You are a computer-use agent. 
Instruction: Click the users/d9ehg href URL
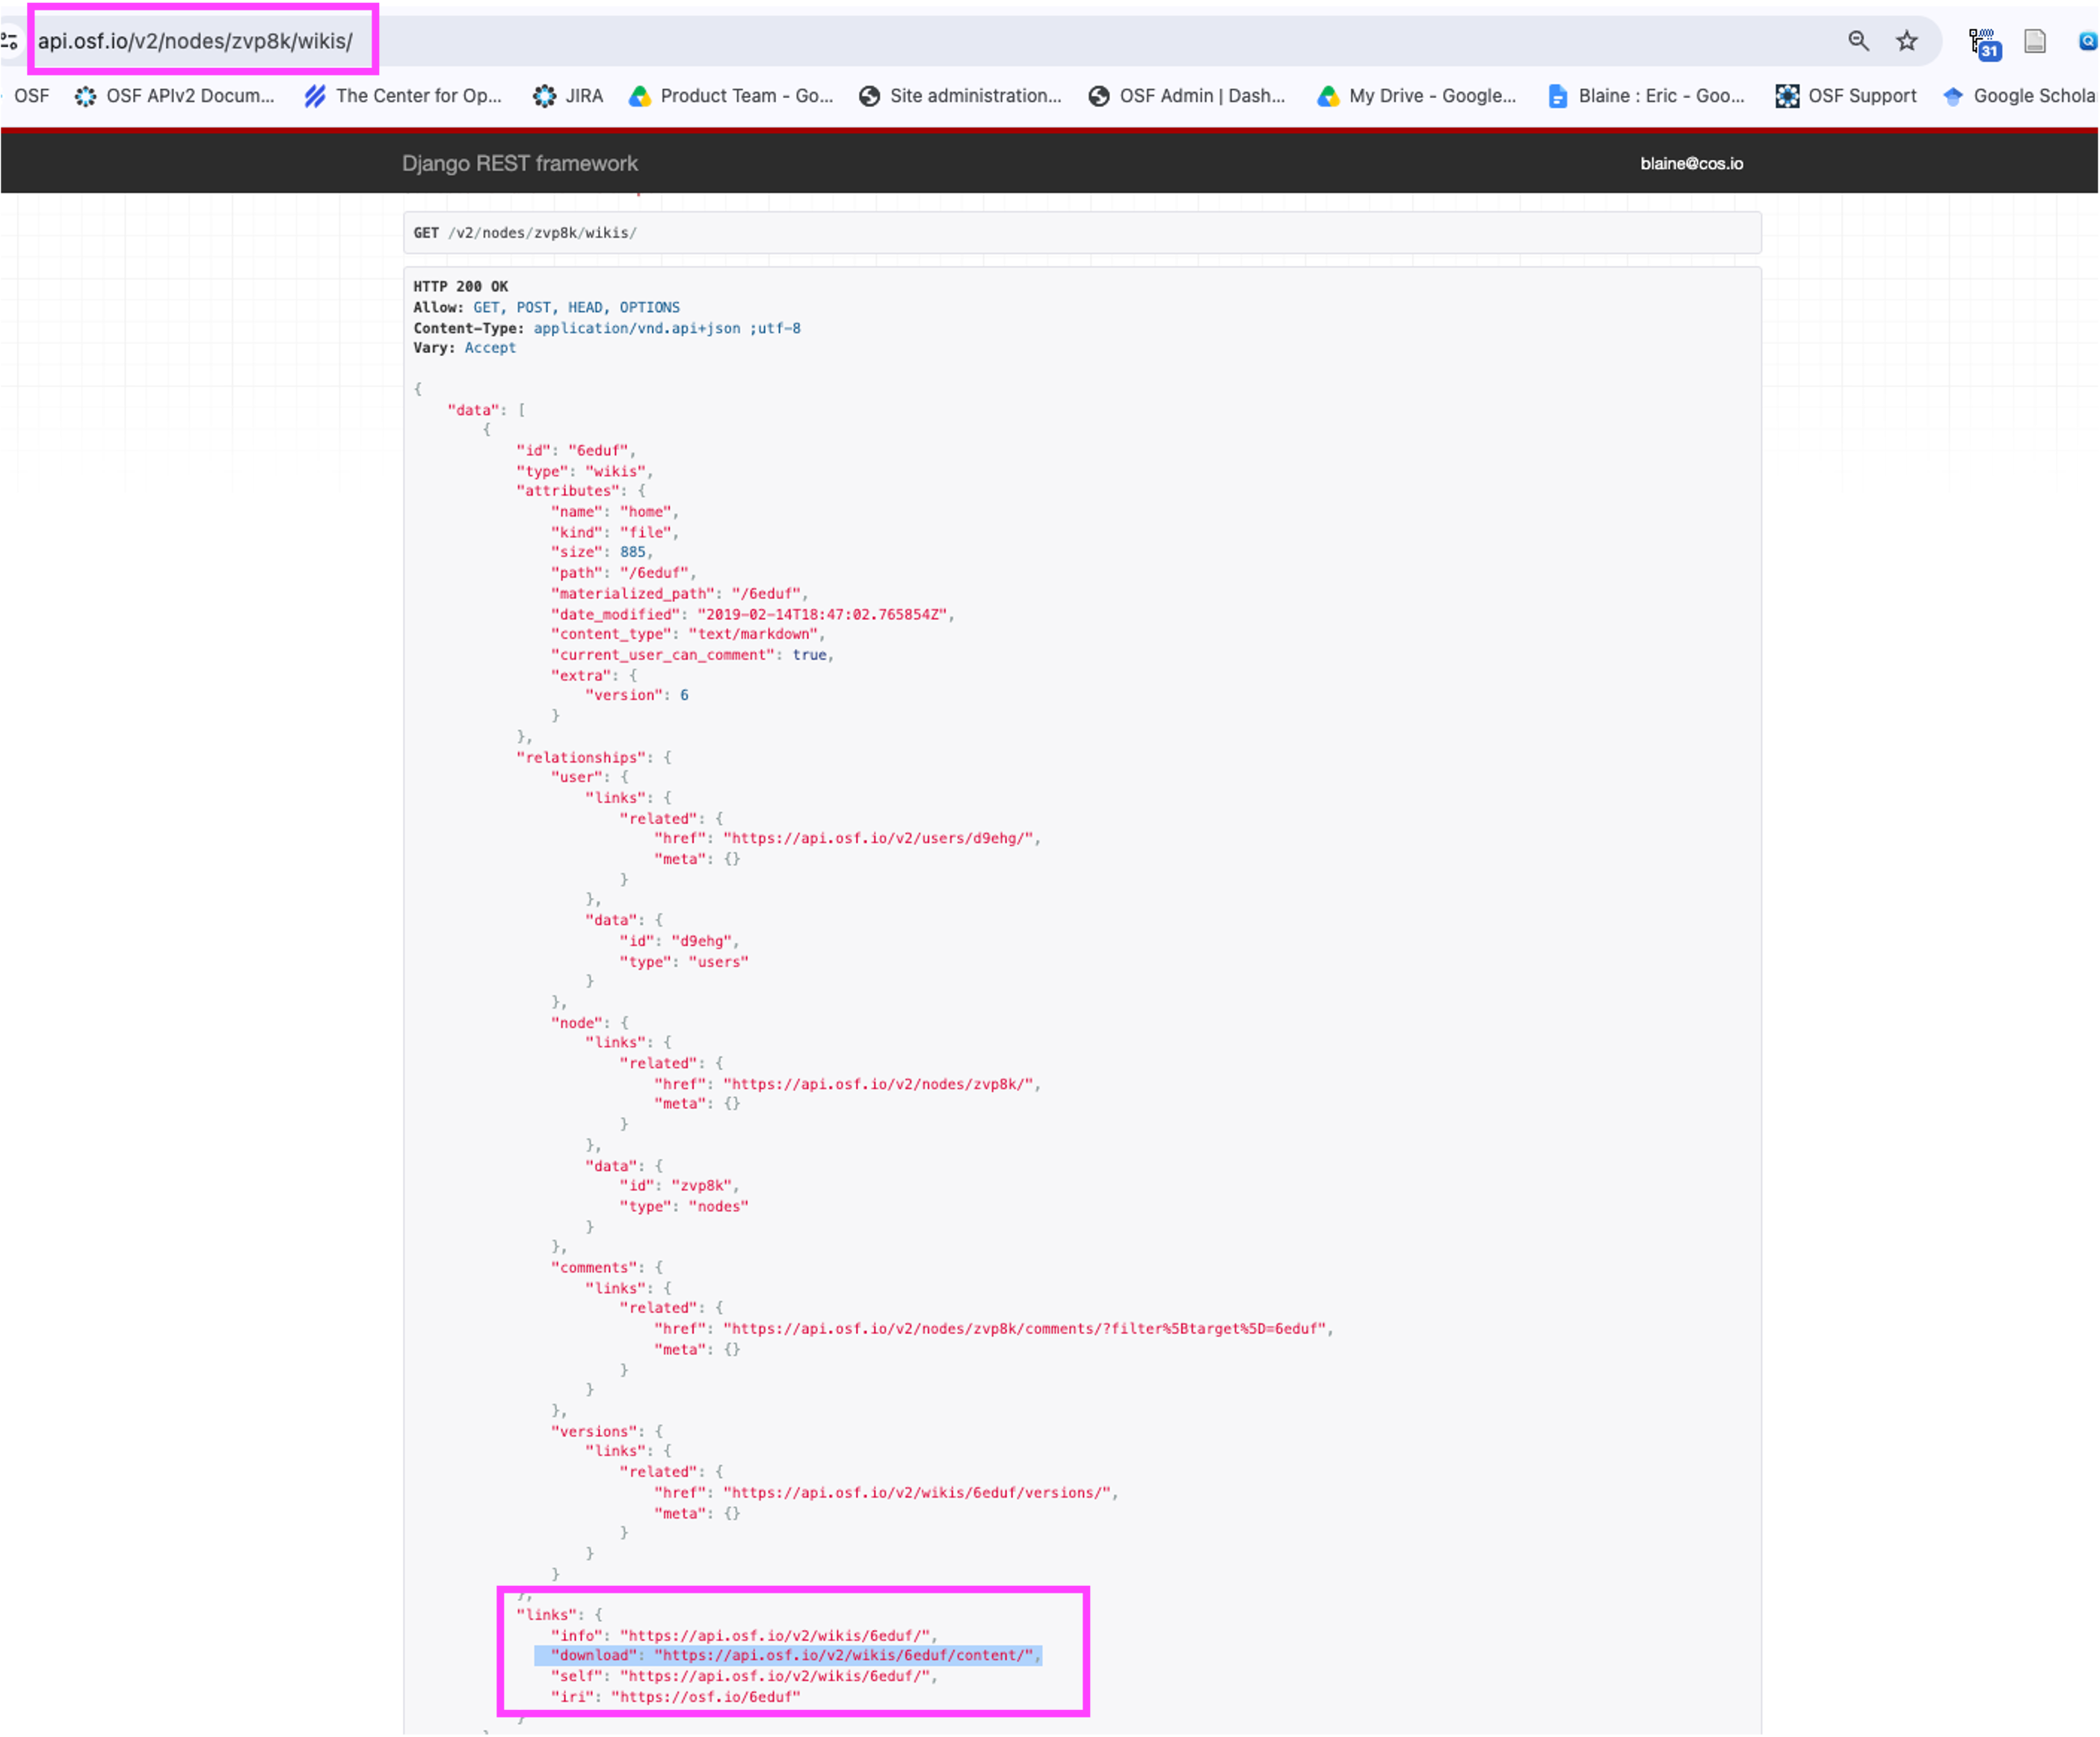(x=878, y=838)
